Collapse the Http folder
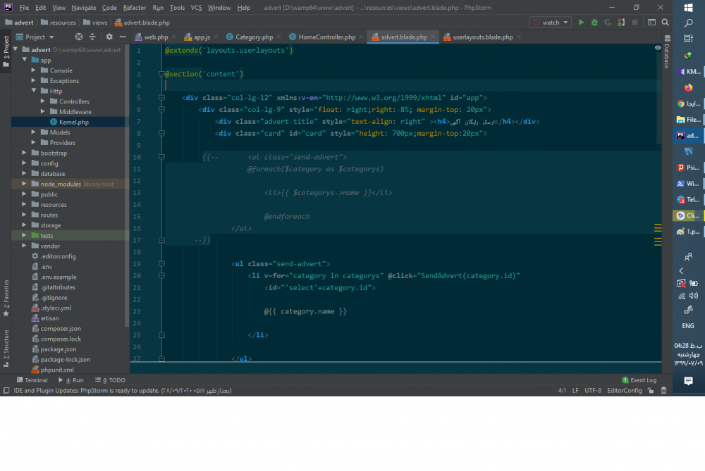 [x=34, y=91]
